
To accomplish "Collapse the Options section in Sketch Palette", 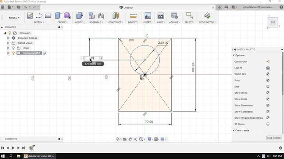I will pyautogui.click(x=234, y=55).
